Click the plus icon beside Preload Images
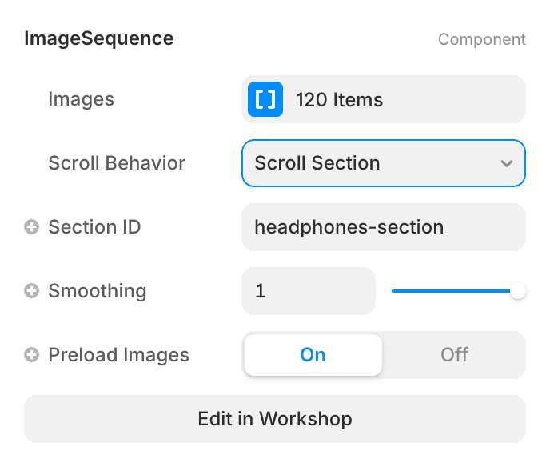The width and height of the screenshot is (550, 467). 32,356
